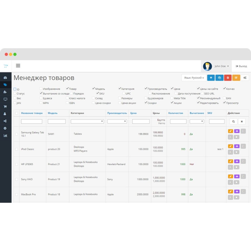Click the test 1 SKU cell
Viewport: 251px width, 251px height.
(x=220, y=149)
